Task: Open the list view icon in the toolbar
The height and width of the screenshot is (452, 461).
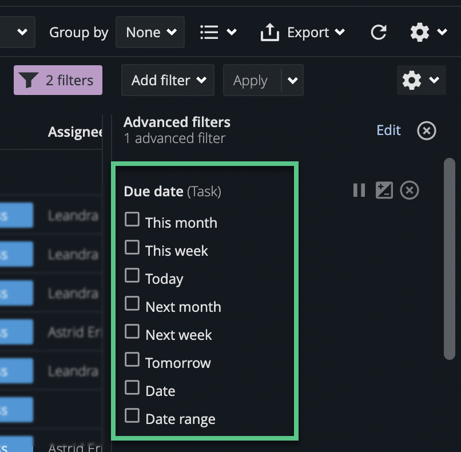Action: (x=210, y=32)
